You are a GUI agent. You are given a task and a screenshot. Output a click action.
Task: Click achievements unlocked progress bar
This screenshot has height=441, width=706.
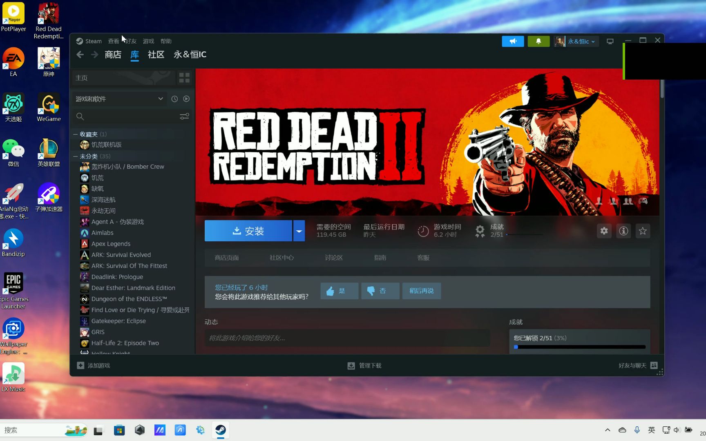pyautogui.click(x=580, y=347)
